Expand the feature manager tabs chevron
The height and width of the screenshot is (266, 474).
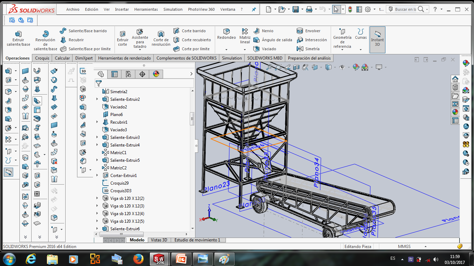coord(191,74)
